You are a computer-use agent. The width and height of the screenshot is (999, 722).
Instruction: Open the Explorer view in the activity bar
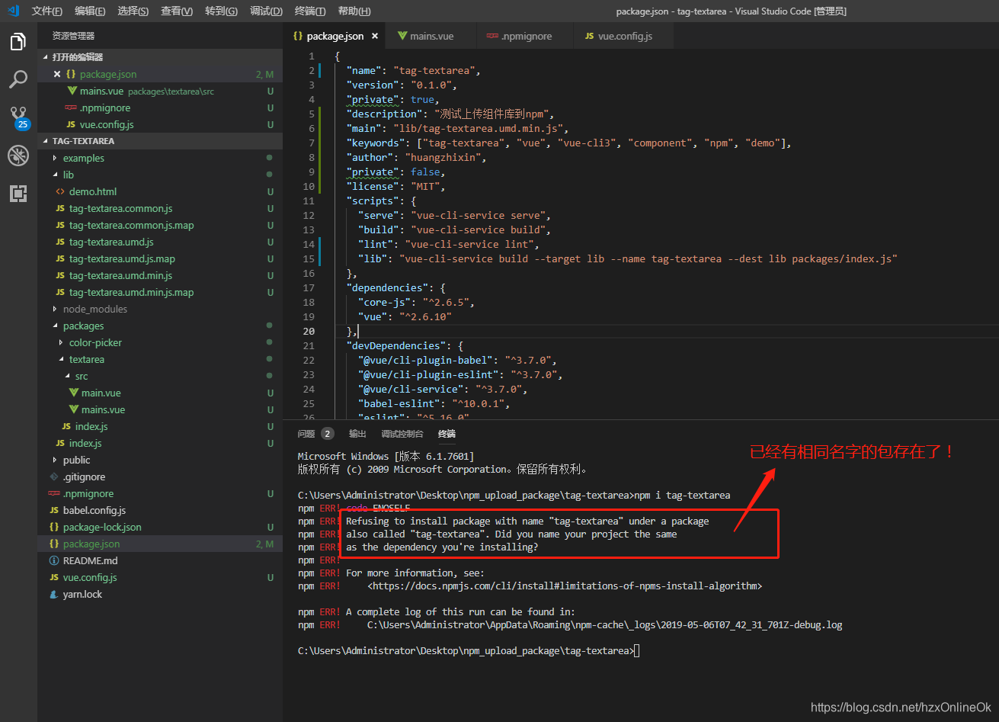(18, 42)
